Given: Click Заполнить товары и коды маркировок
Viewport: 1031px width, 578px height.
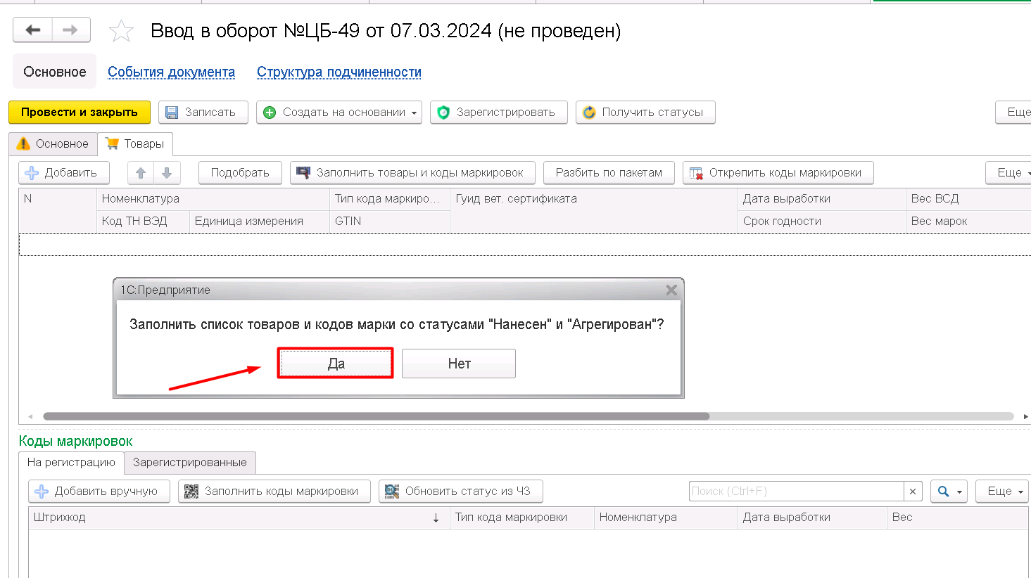Looking at the screenshot, I should pos(412,173).
